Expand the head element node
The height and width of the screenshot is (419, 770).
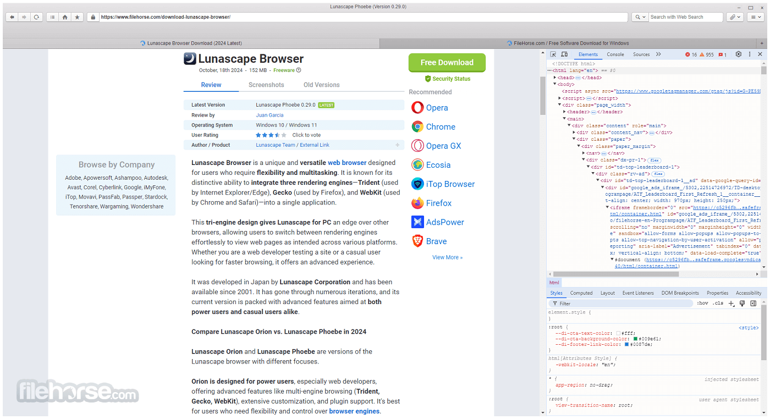555,78
